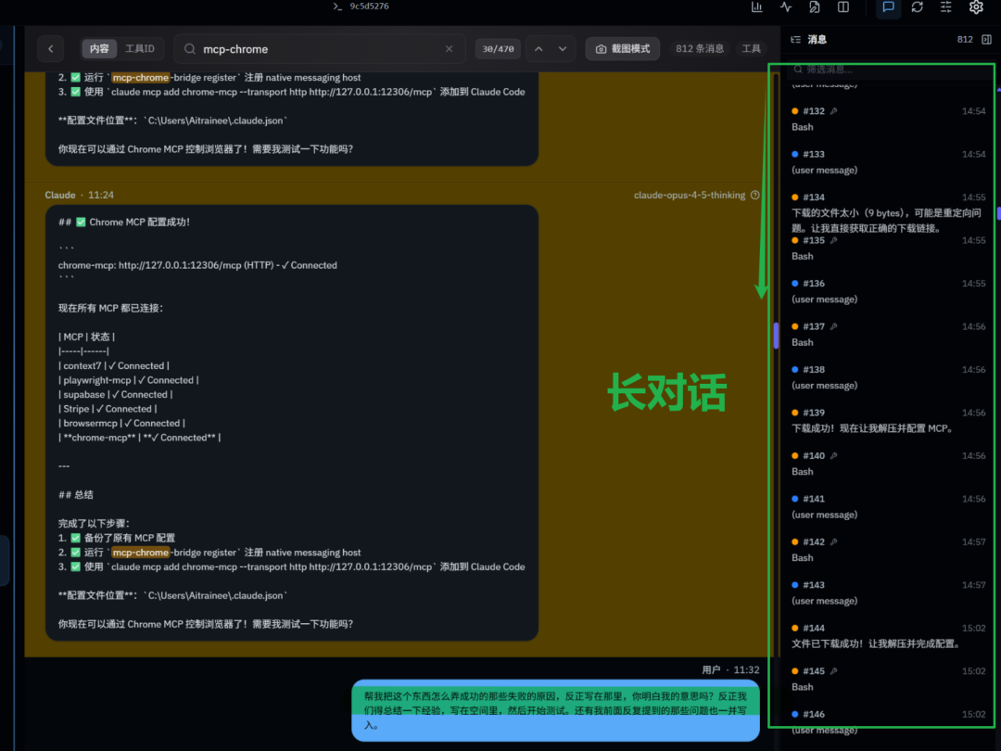Switch to the 内容 search mode

click(x=98, y=49)
